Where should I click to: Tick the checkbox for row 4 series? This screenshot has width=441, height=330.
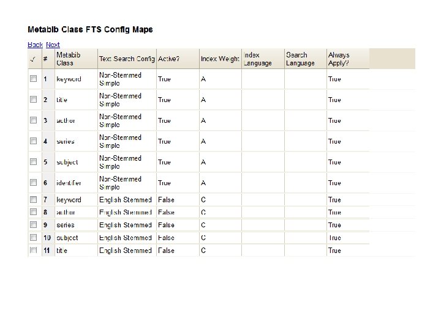[34, 142]
